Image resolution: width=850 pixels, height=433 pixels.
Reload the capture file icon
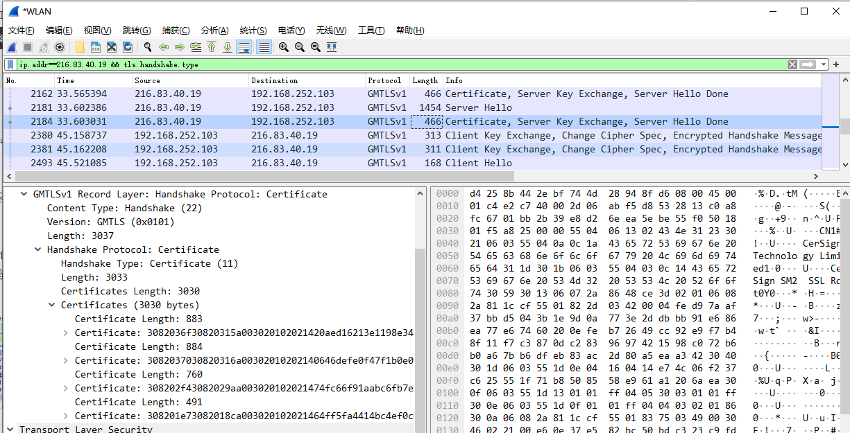pos(128,47)
